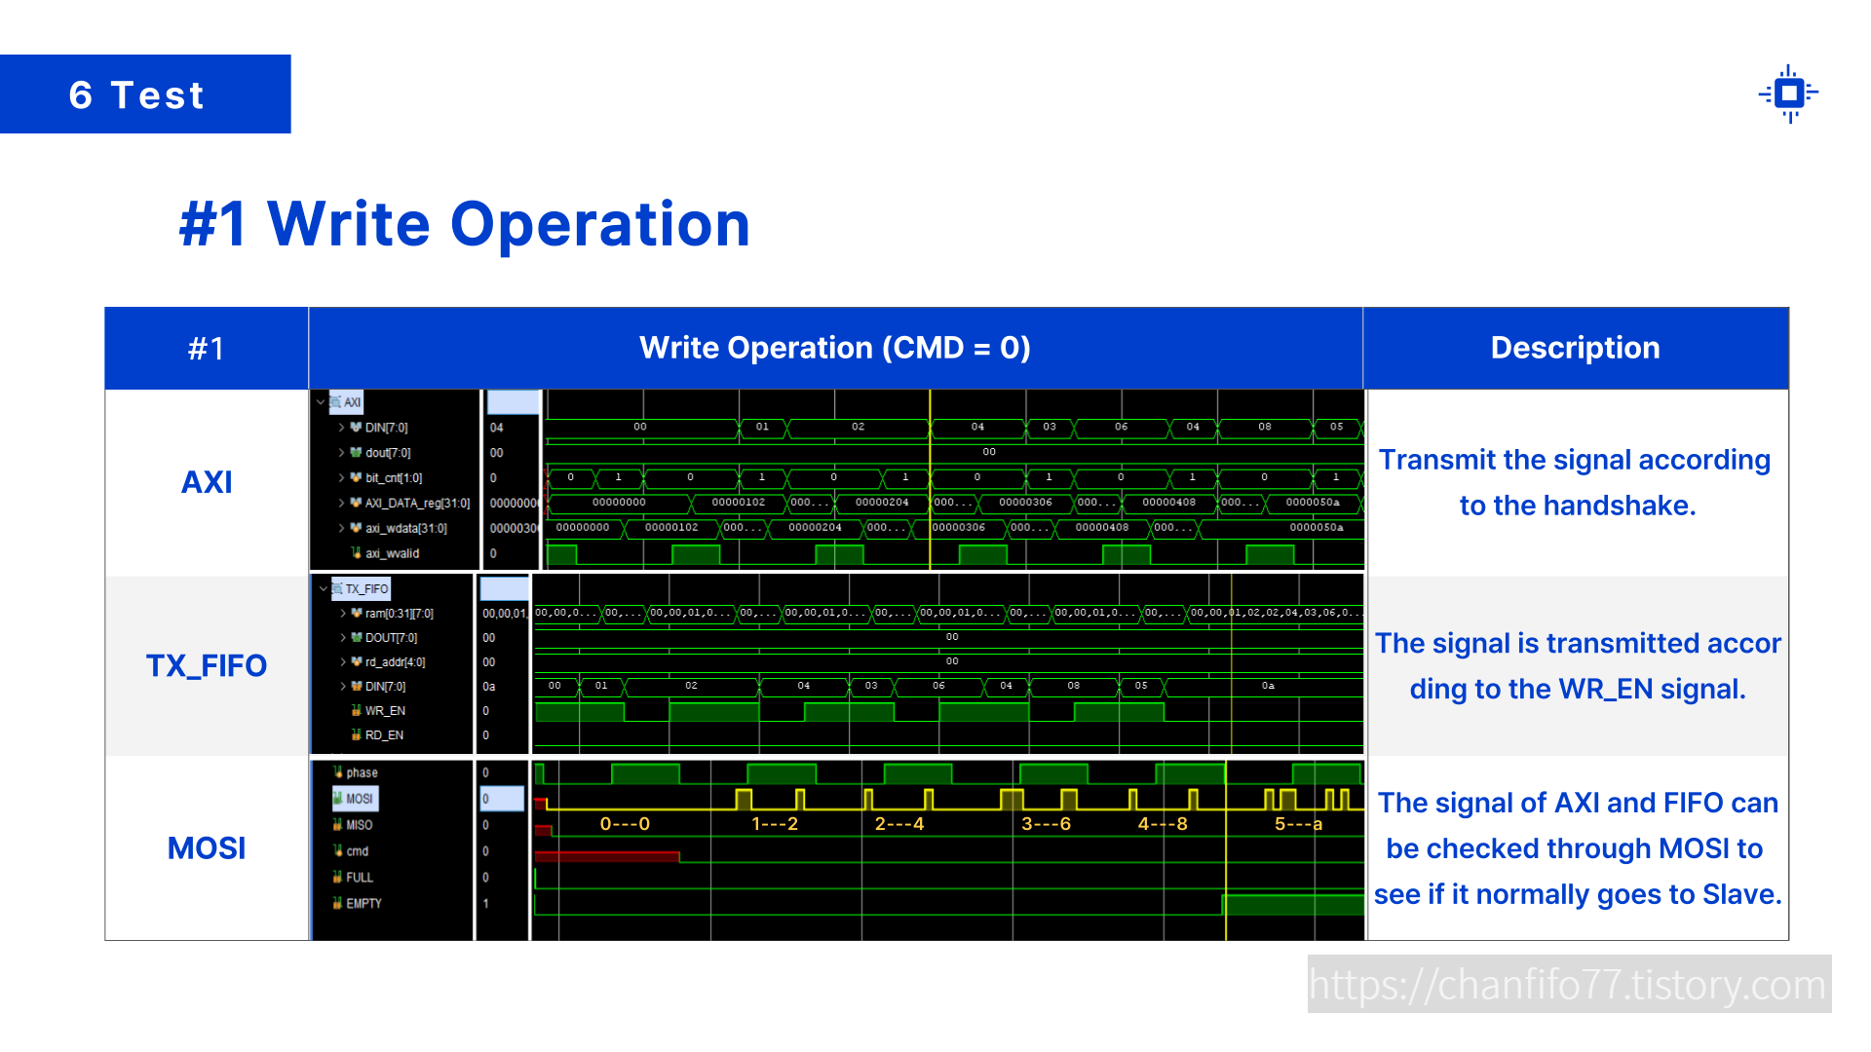Image resolution: width=1871 pixels, height=1052 pixels.
Task: Collapse the TX_FIFO signal group
Action: click(323, 588)
